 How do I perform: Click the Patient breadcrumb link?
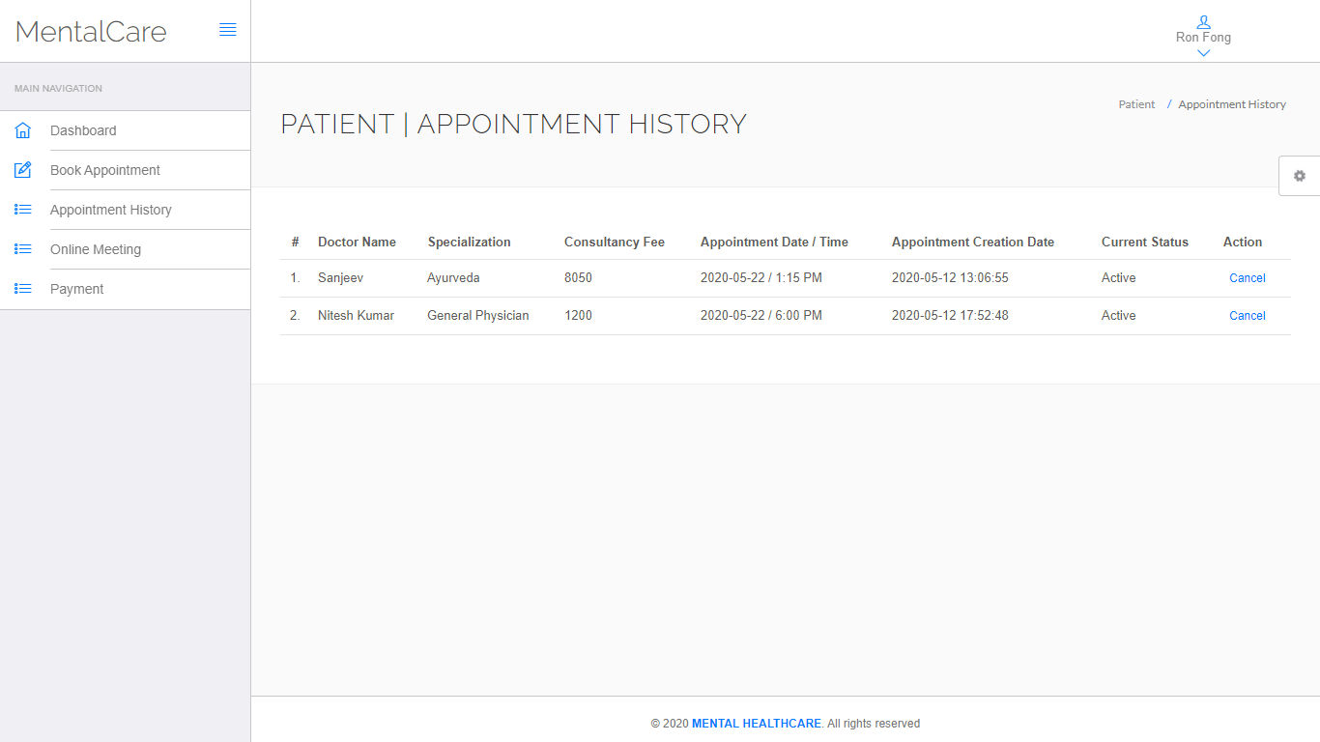coord(1136,104)
